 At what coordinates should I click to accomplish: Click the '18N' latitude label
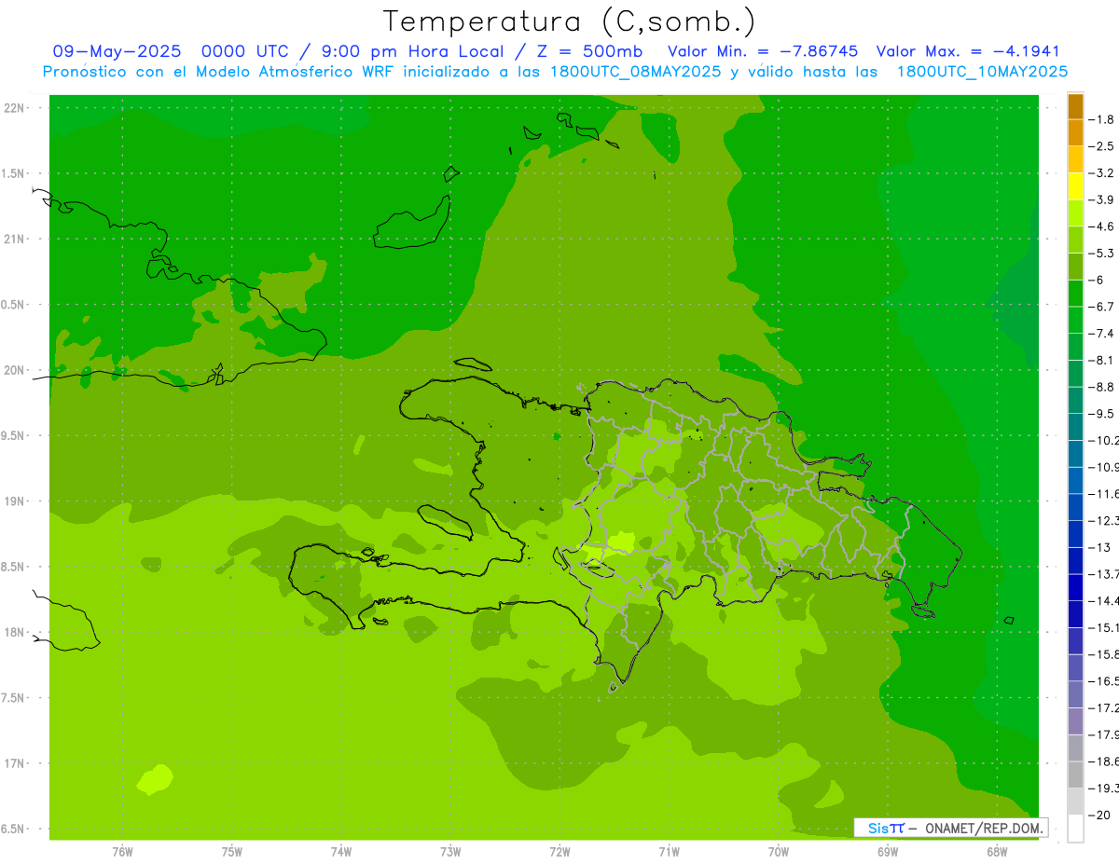pyautogui.click(x=16, y=632)
